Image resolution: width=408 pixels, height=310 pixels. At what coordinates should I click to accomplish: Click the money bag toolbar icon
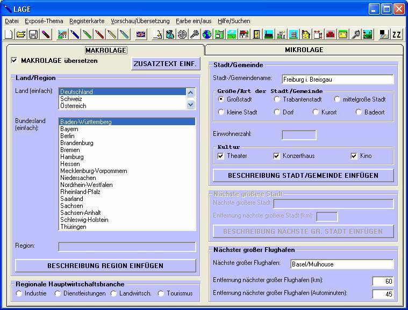click(x=170, y=34)
